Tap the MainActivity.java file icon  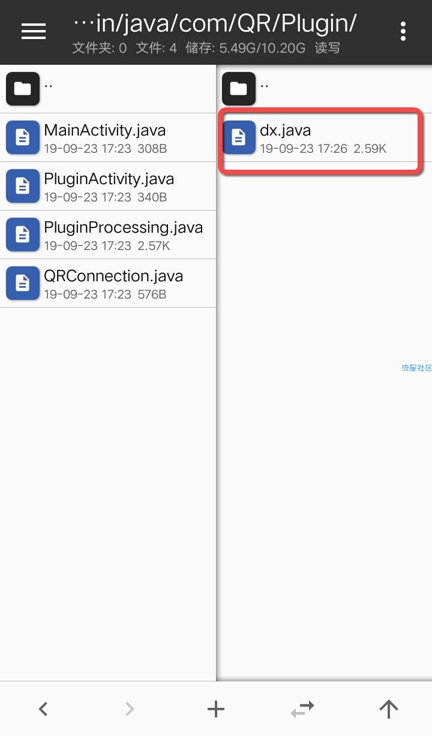pyautogui.click(x=23, y=137)
